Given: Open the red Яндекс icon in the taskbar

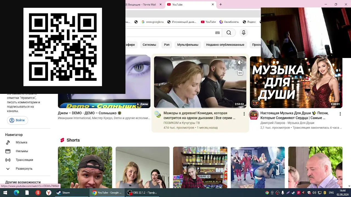Looking at the screenshot, I should 38,193.
